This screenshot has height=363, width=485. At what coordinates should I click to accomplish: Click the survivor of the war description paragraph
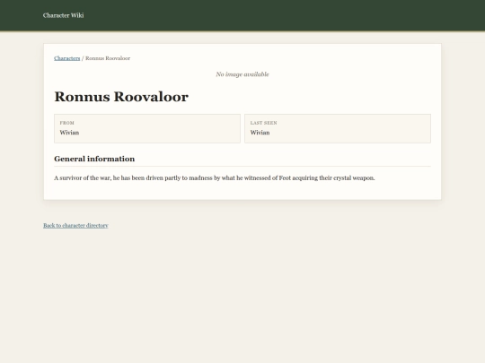click(215, 178)
